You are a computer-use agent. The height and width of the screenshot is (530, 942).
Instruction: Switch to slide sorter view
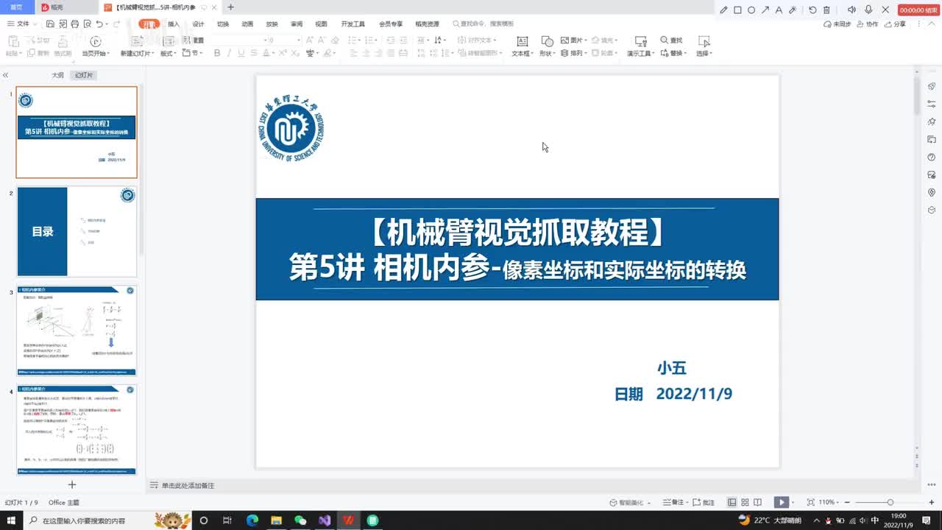(x=745, y=502)
